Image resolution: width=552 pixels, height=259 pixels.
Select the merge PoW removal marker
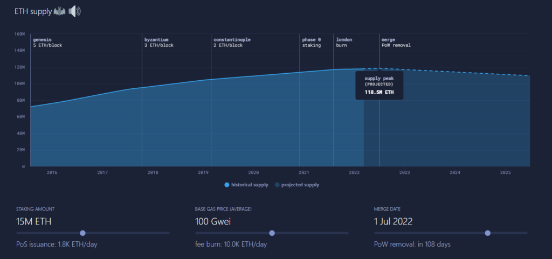396,43
